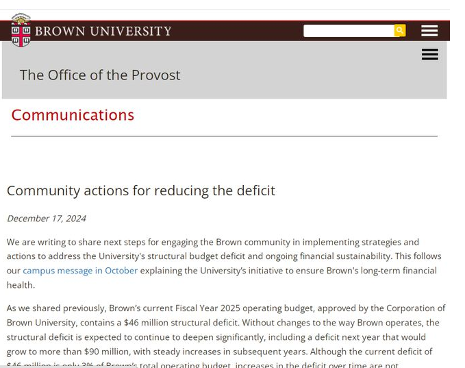Click the Community actions for reducing the deficit title

[x=141, y=191]
